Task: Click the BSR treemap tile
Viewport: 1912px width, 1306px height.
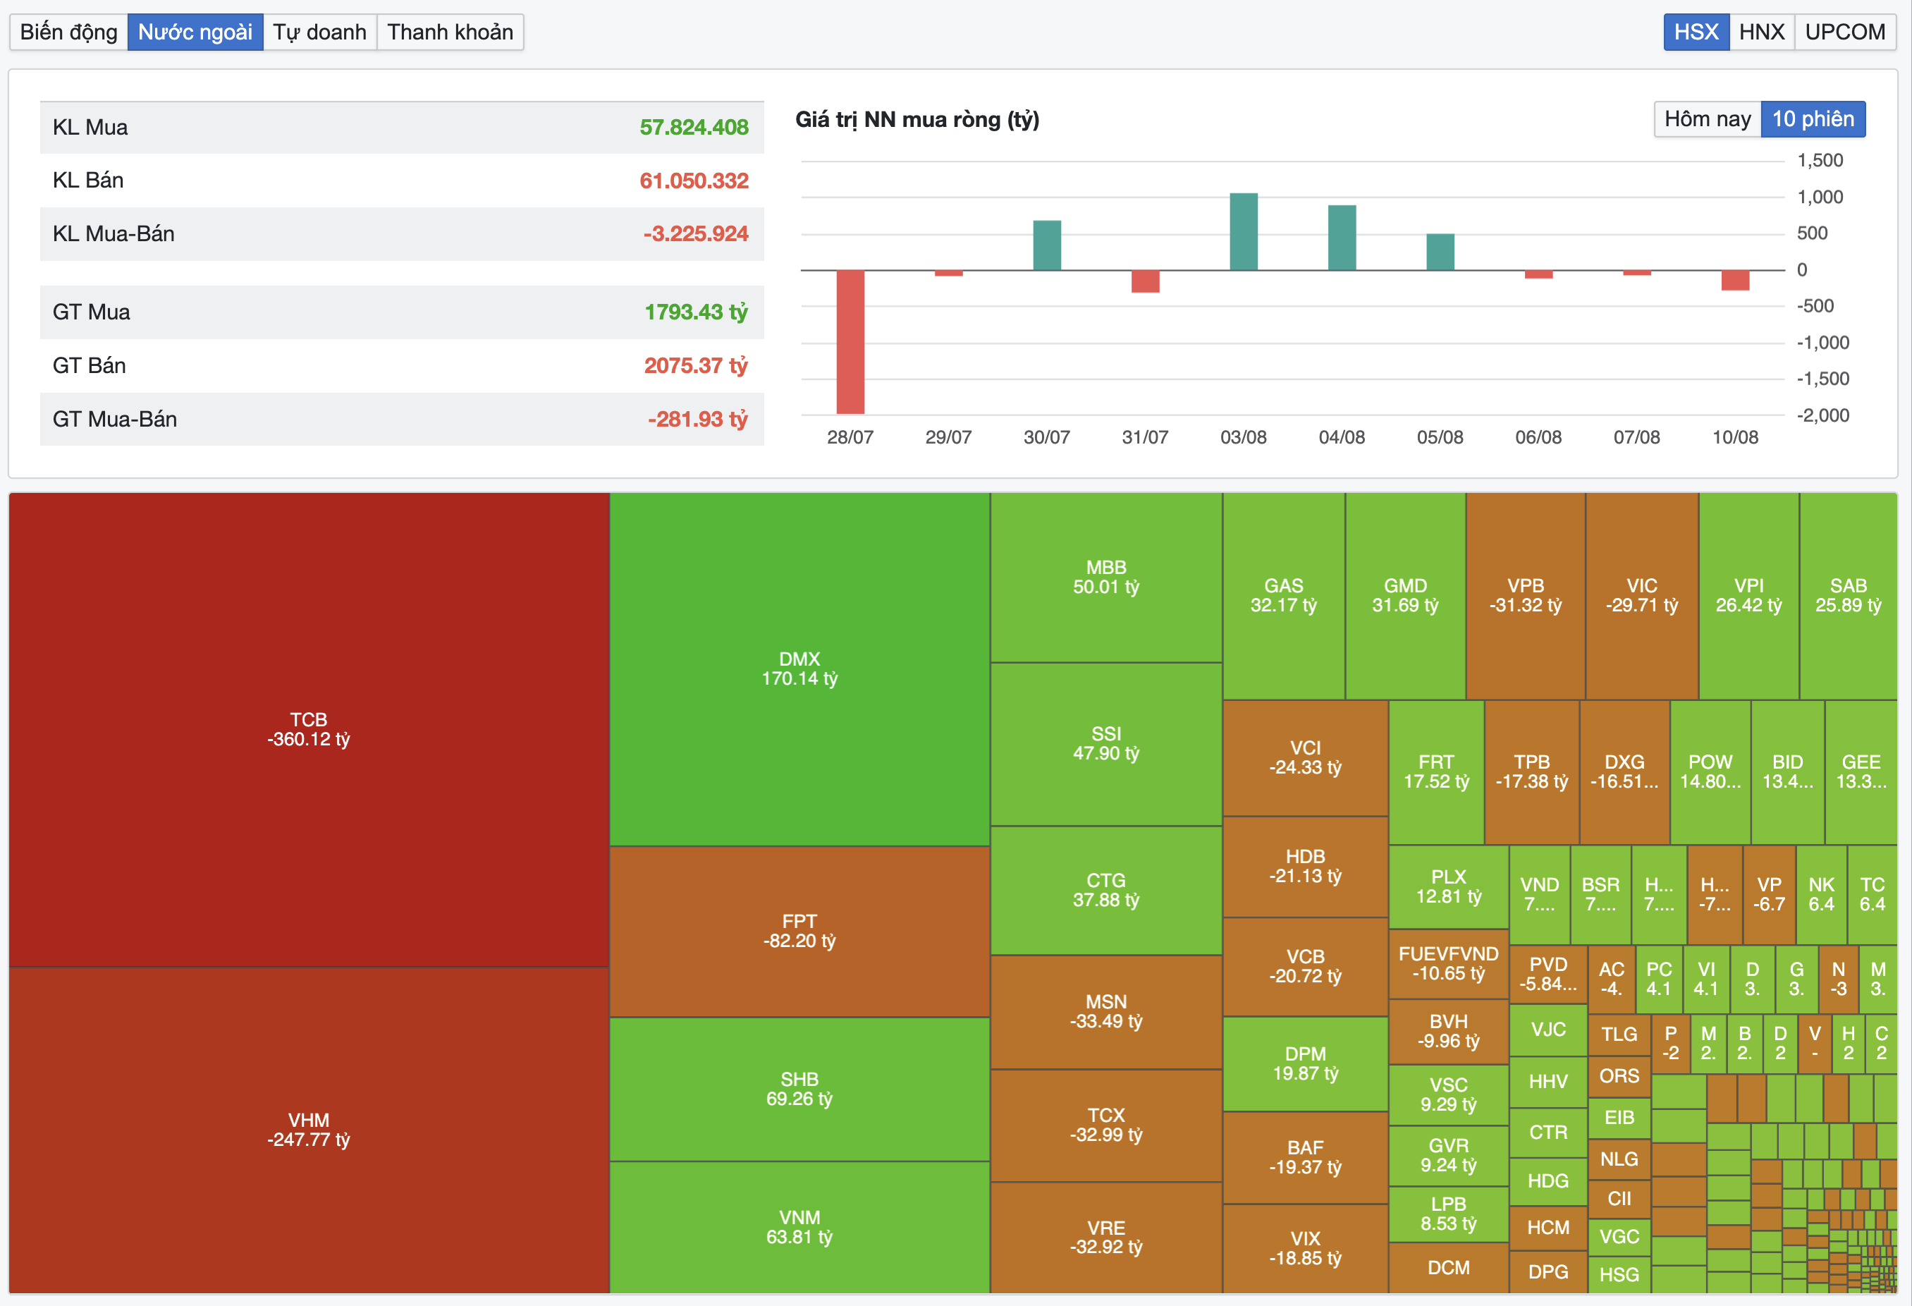Action: pyautogui.click(x=1601, y=895)
